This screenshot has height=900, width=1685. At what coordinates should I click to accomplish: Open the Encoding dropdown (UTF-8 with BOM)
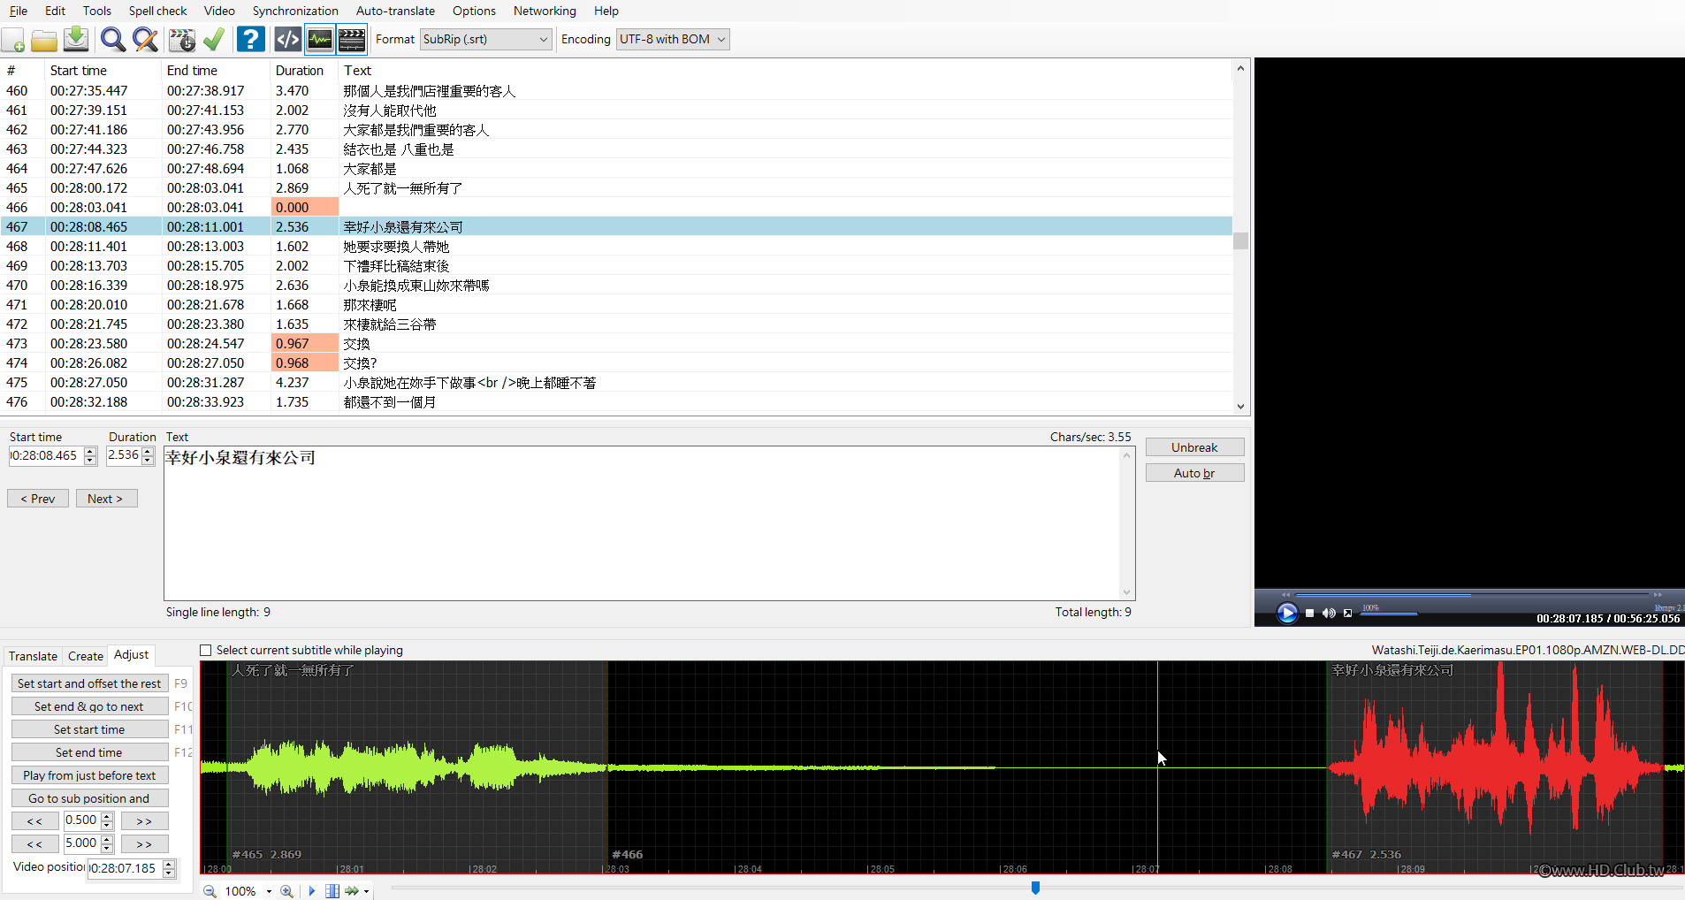point(673,40)
